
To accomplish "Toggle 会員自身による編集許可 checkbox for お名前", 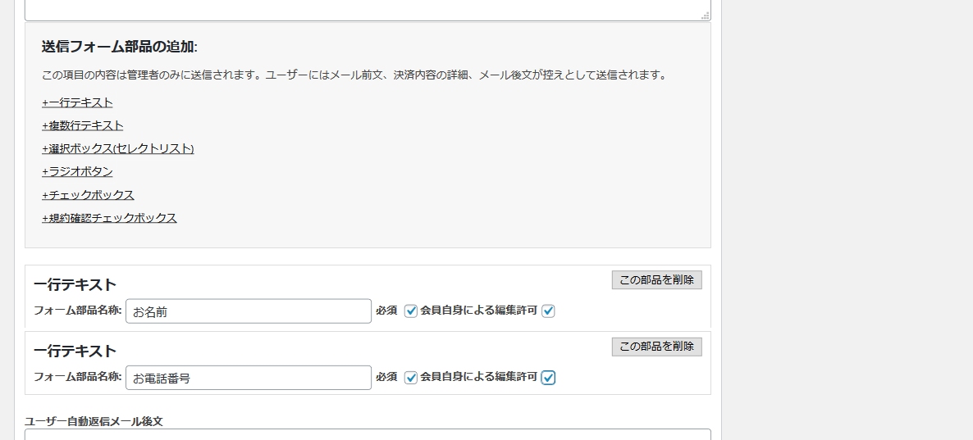I will point(548,311).
